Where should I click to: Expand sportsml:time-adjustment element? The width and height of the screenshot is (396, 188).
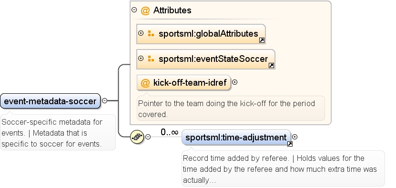pos(294,137)
